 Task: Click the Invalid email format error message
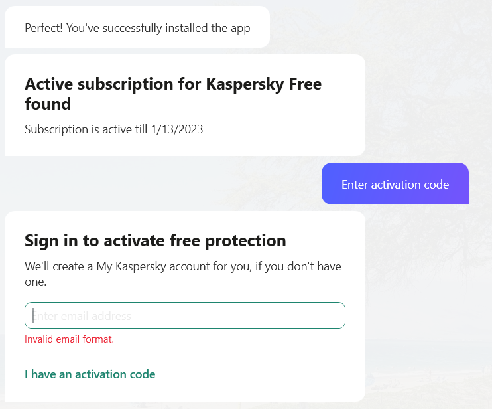(70, 339)
